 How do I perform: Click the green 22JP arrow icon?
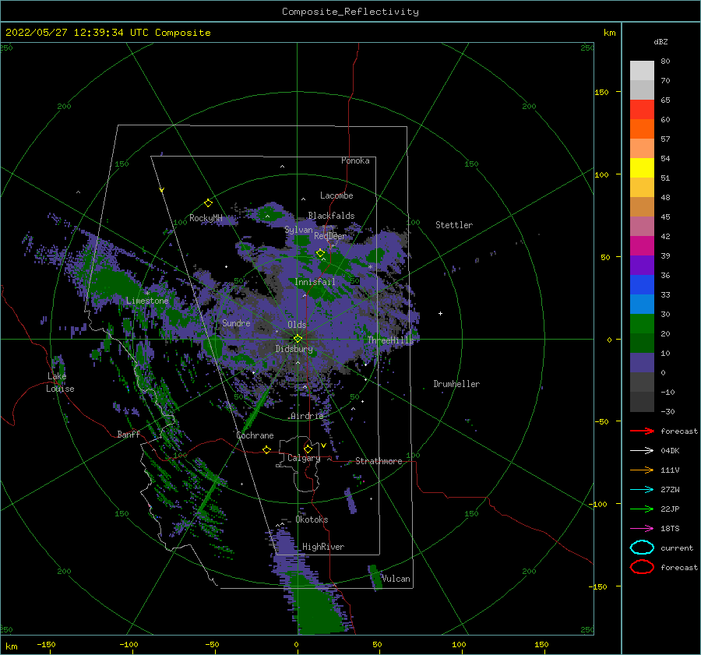642,509
